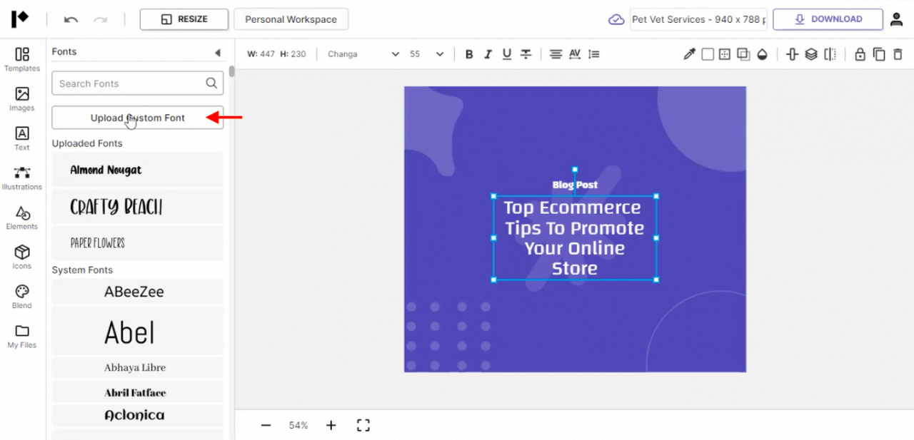Click the Upload Custom Font button
The height and width of the screenshot is (440, 914).
(x=138, y=118)
